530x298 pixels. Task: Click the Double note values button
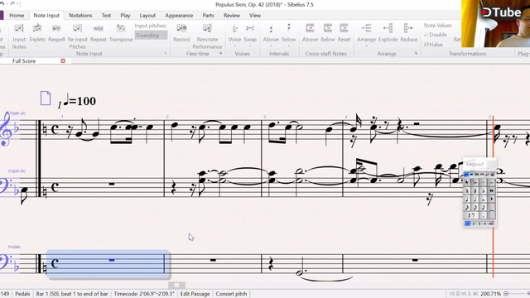click(436, 35)
